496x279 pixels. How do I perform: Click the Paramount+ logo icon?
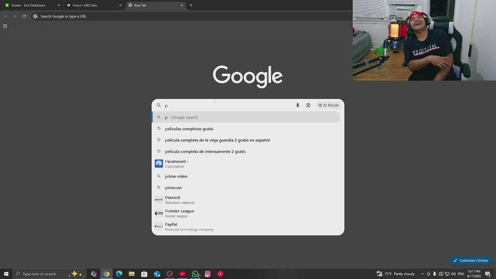[159, 164]
